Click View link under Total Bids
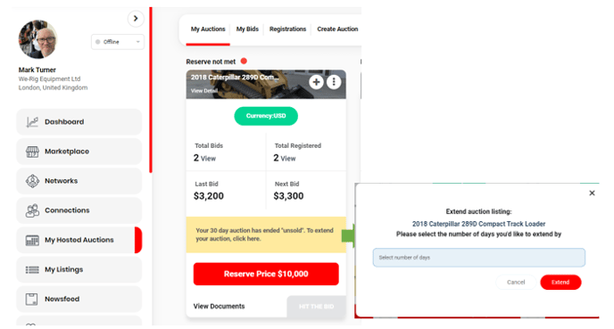The height and width of the screenshot is (329, 614). tap(208, 159)
